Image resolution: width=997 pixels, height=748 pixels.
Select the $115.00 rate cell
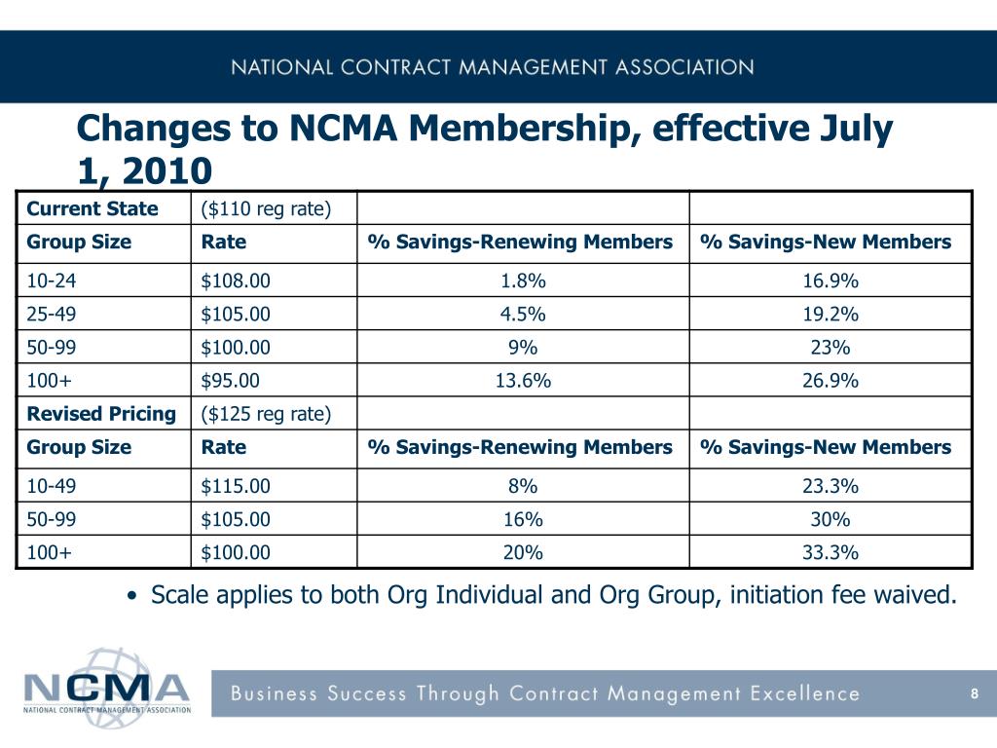click(274, 486)
